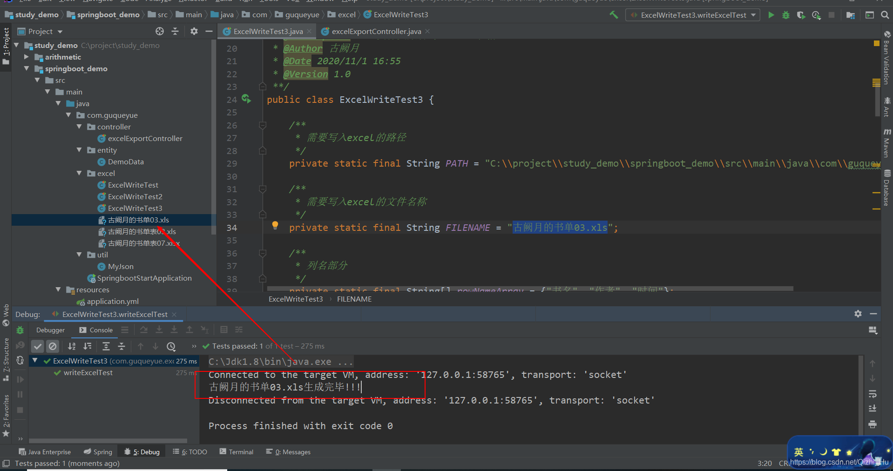Expand all test results
893x471 pixels.
click(x=106, y=346)
